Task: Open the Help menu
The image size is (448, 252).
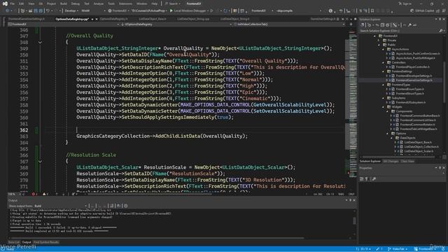Action: pyautogui.click(x=155, y=3)
